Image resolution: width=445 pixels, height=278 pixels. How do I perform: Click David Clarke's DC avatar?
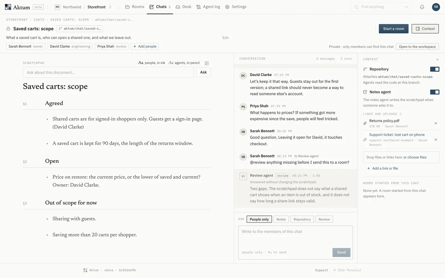click(243, 76)
